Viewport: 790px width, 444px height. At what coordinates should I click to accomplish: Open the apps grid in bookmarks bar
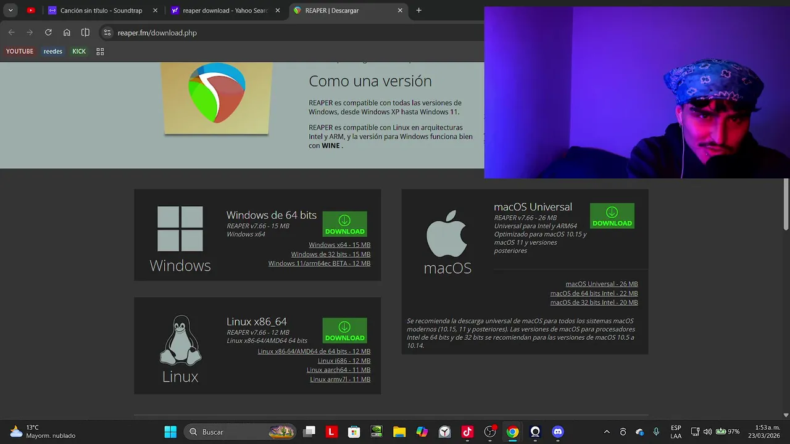(x=100, y=51)
